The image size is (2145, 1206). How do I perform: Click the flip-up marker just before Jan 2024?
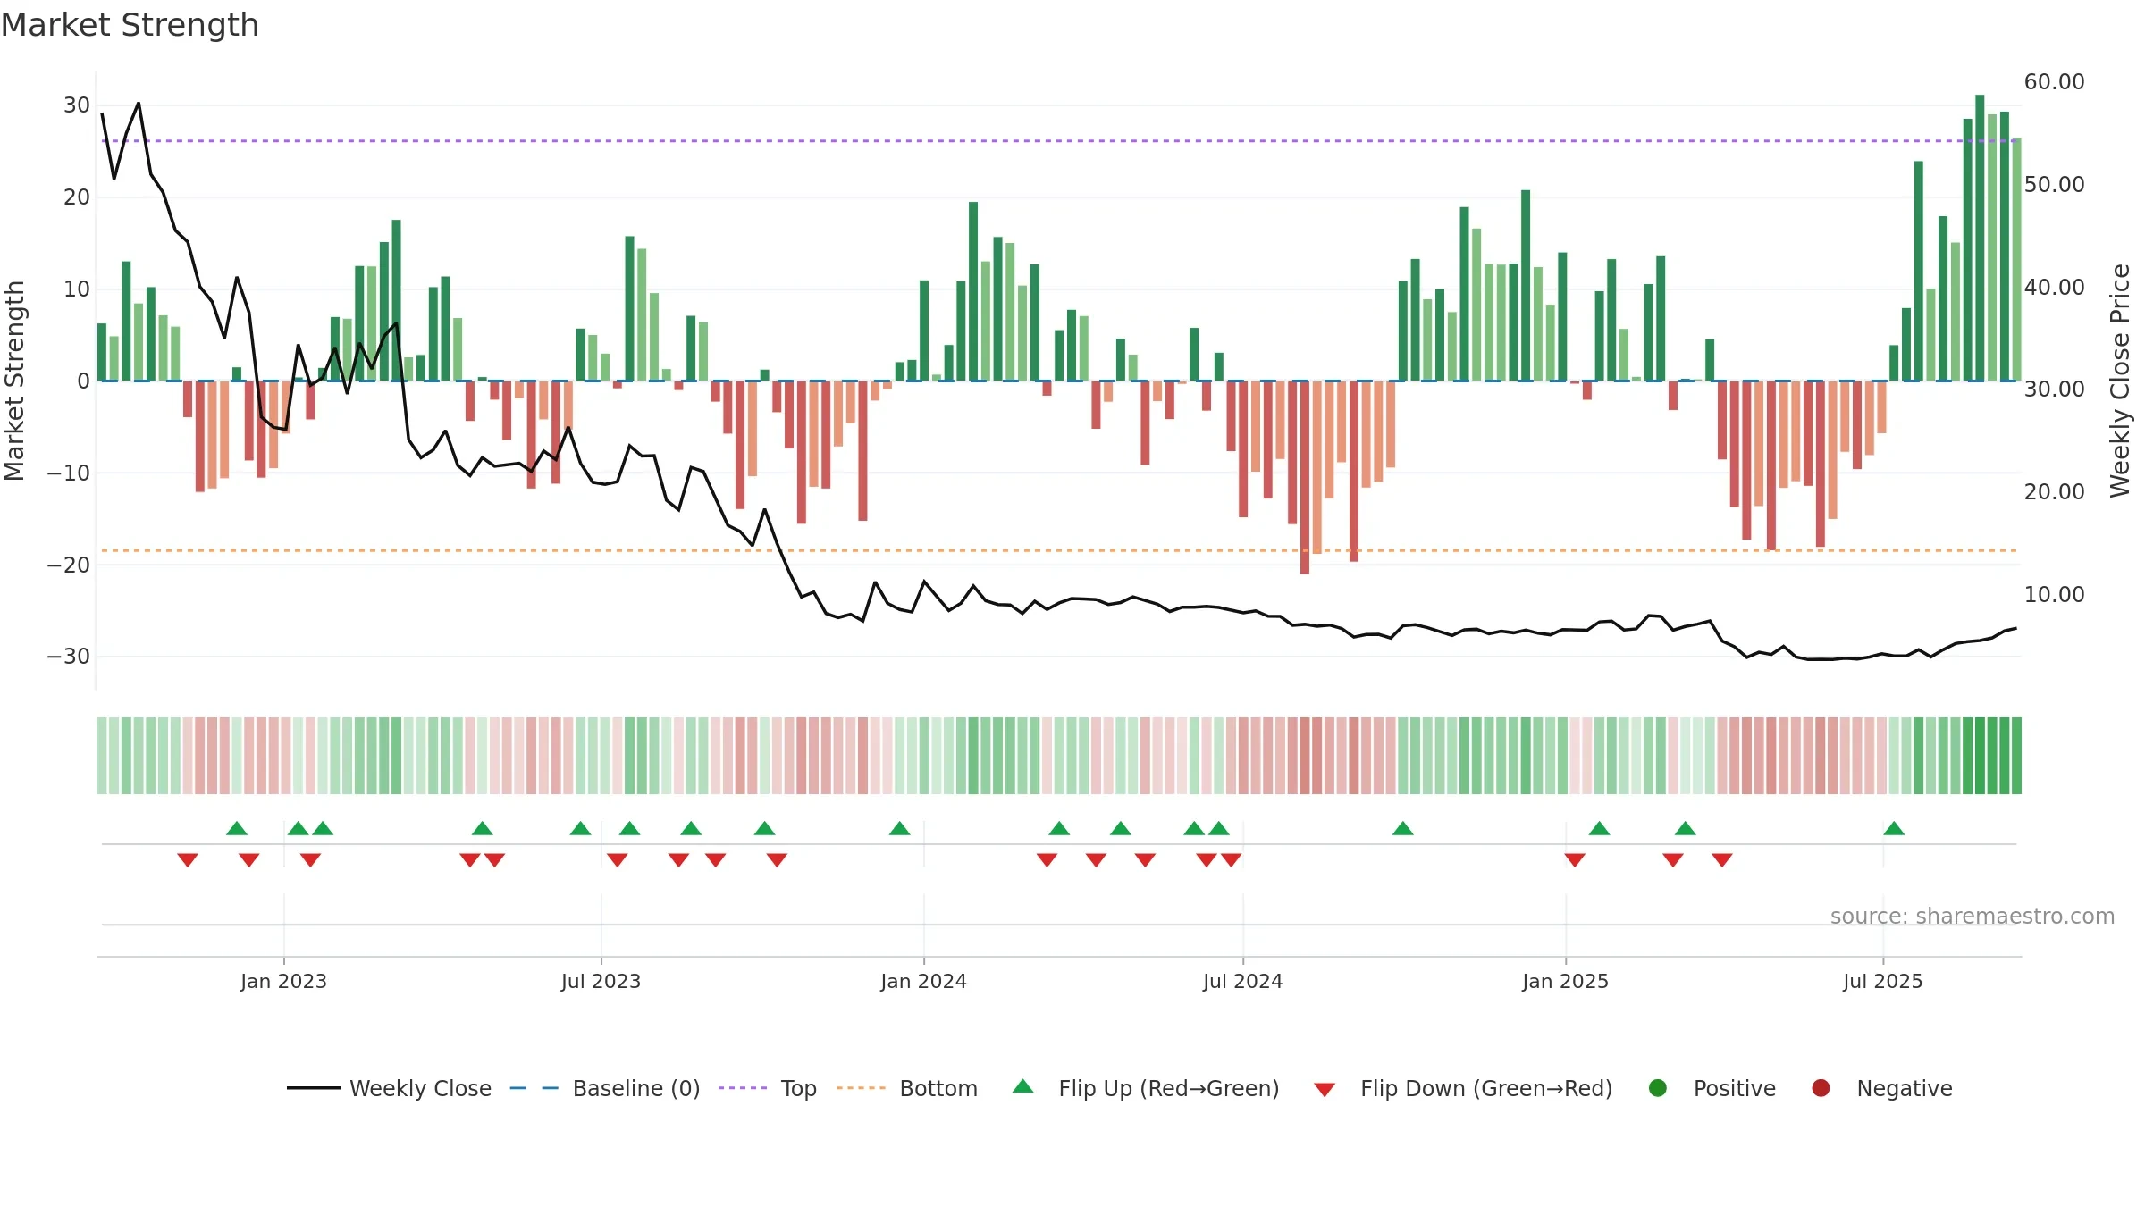[900, 828]
